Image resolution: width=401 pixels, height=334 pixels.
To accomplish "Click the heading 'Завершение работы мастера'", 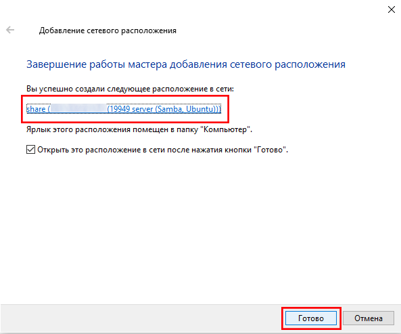I will [97, 64].
